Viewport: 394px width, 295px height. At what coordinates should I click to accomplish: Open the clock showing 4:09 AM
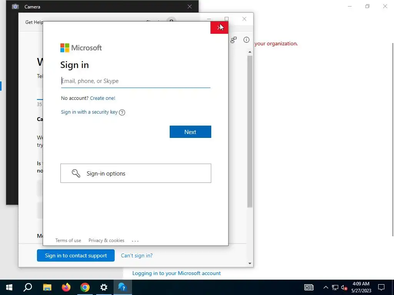point(361,287)
